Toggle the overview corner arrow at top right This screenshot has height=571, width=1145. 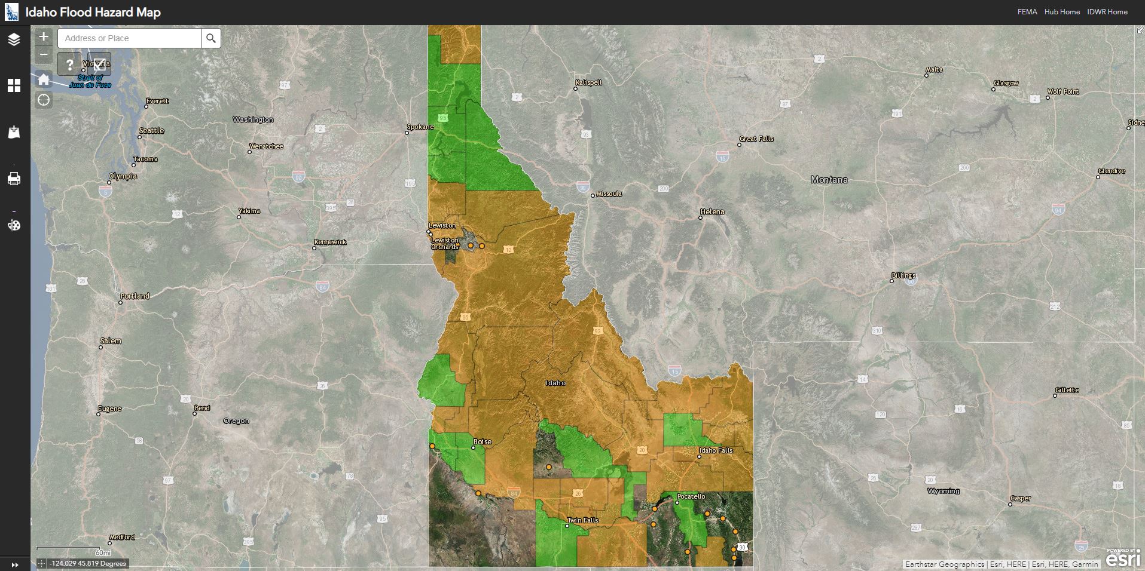(1140, 30)
